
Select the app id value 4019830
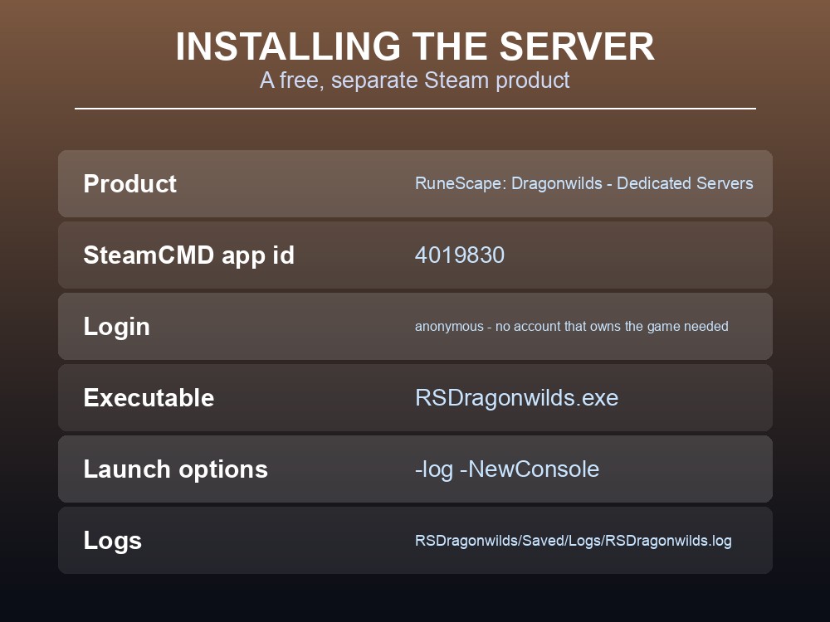click(x=460, y=255)
